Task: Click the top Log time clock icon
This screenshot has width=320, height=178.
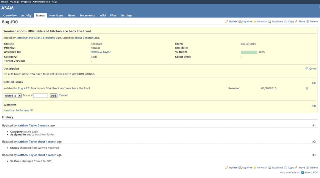Action: (240, 21)
